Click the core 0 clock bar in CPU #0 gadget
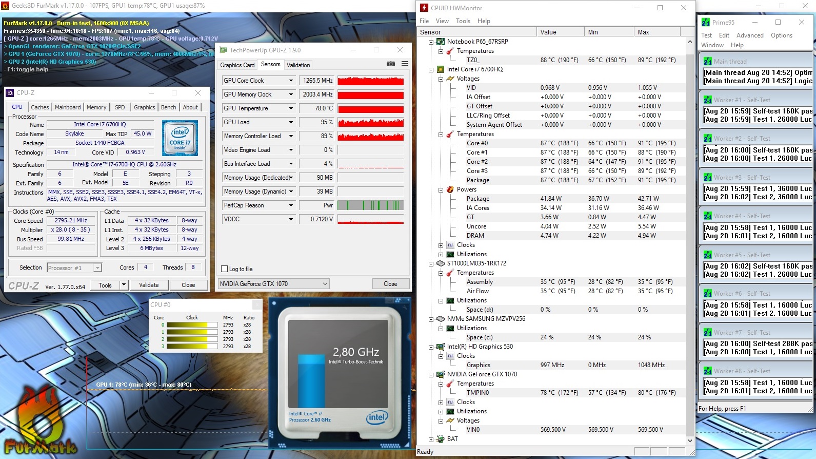This screenshot has width=816, height=459. pyautogui.click(x=192, y=325)
